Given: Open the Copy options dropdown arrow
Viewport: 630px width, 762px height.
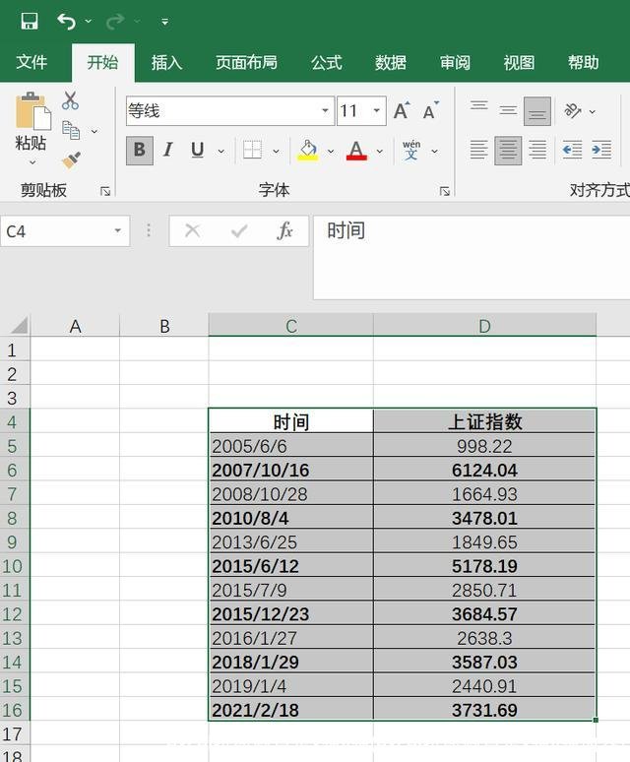Looking at the screenshot, I should 94,131.
